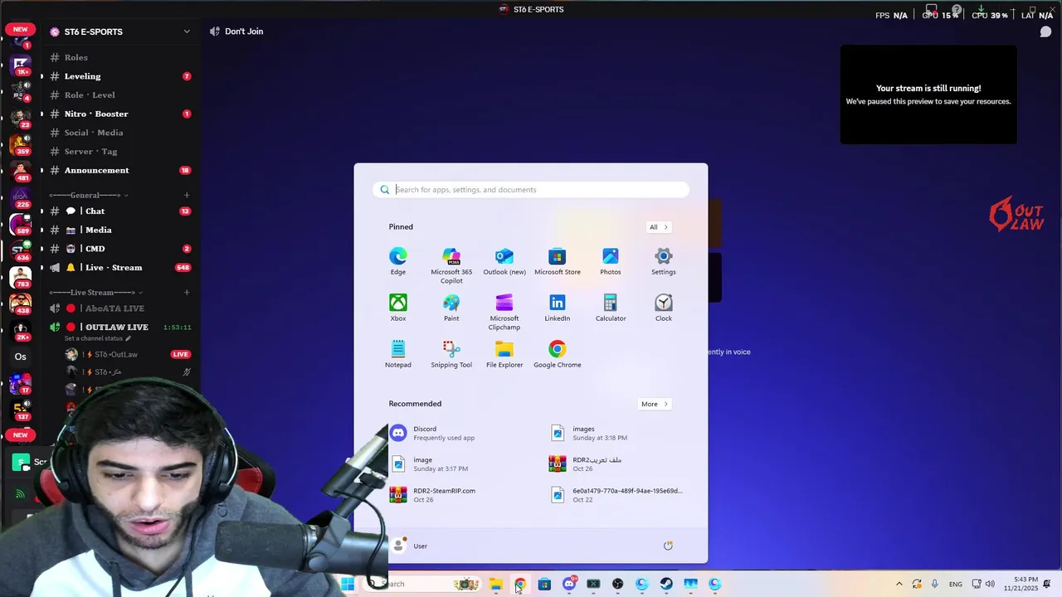The height and width of the screenshot is (597, 1062).
Task: Click the Start menu search field
Action: point(531,190)
